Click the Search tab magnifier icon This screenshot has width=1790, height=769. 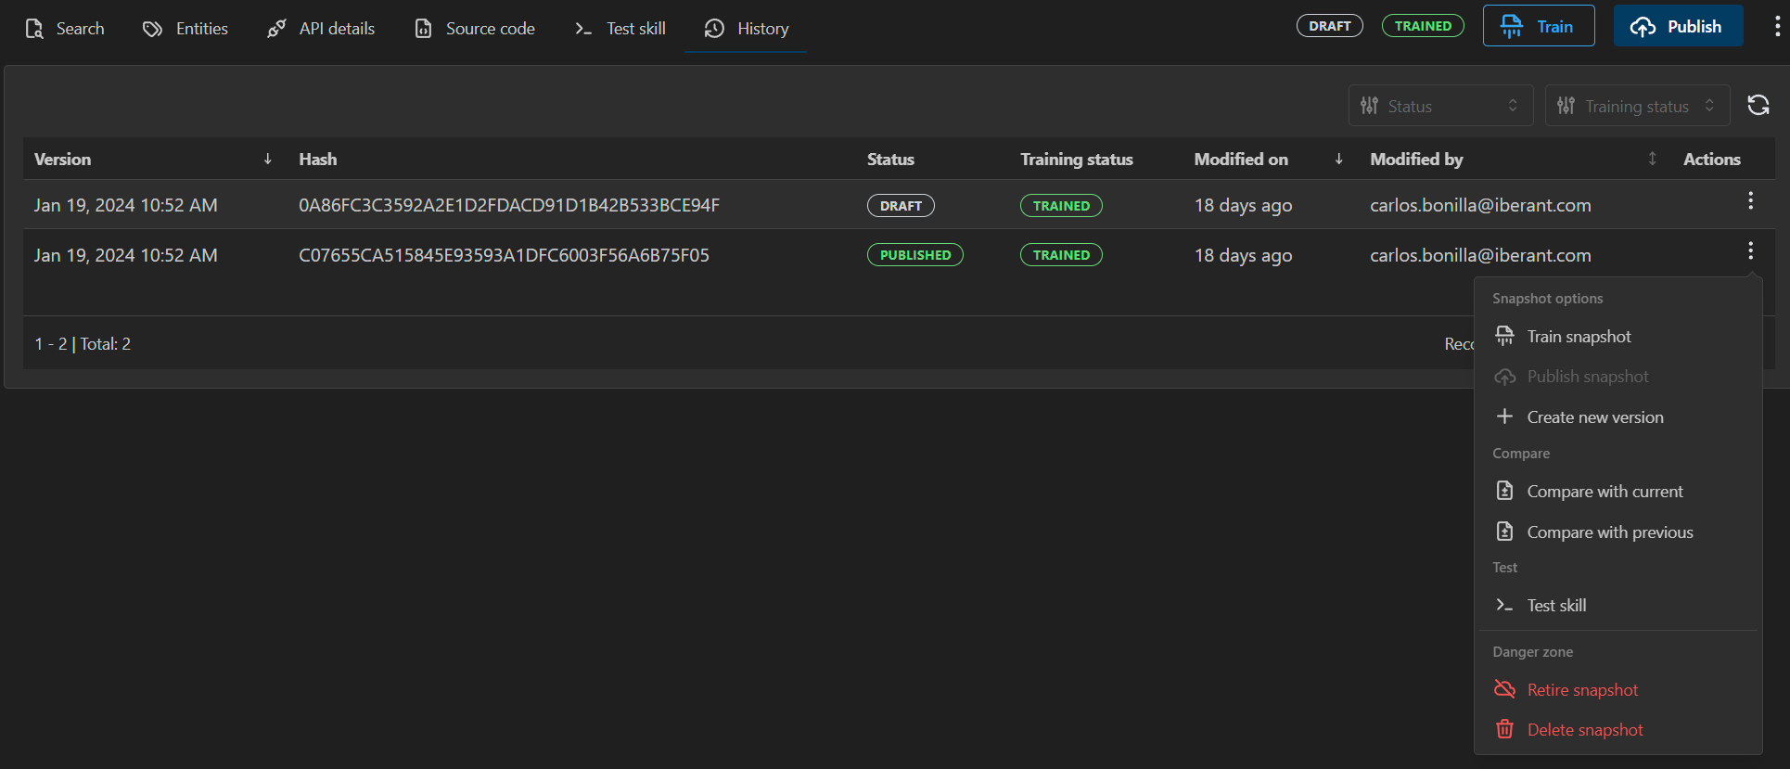coord(34,29)
